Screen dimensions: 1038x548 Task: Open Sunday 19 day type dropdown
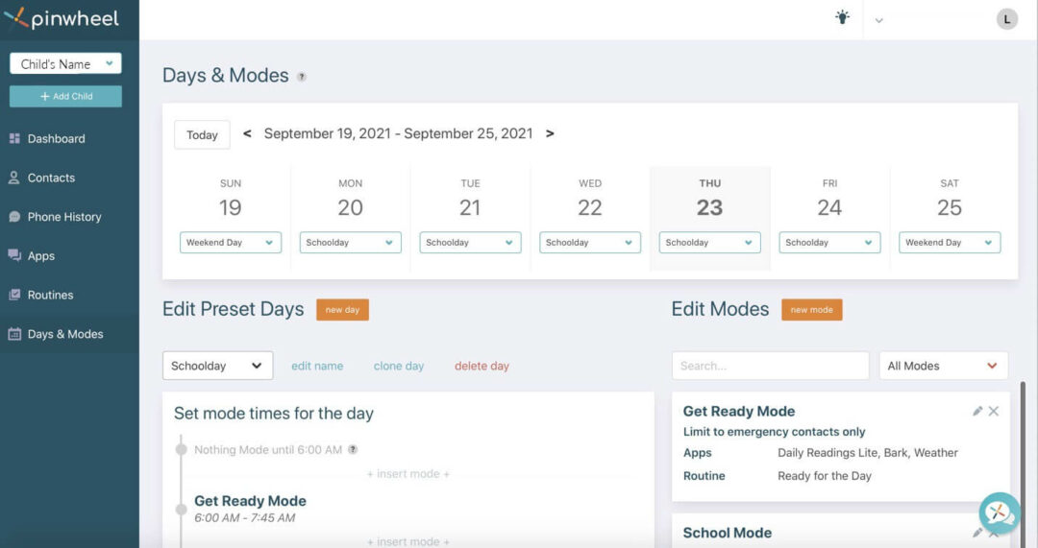point(230,243)
